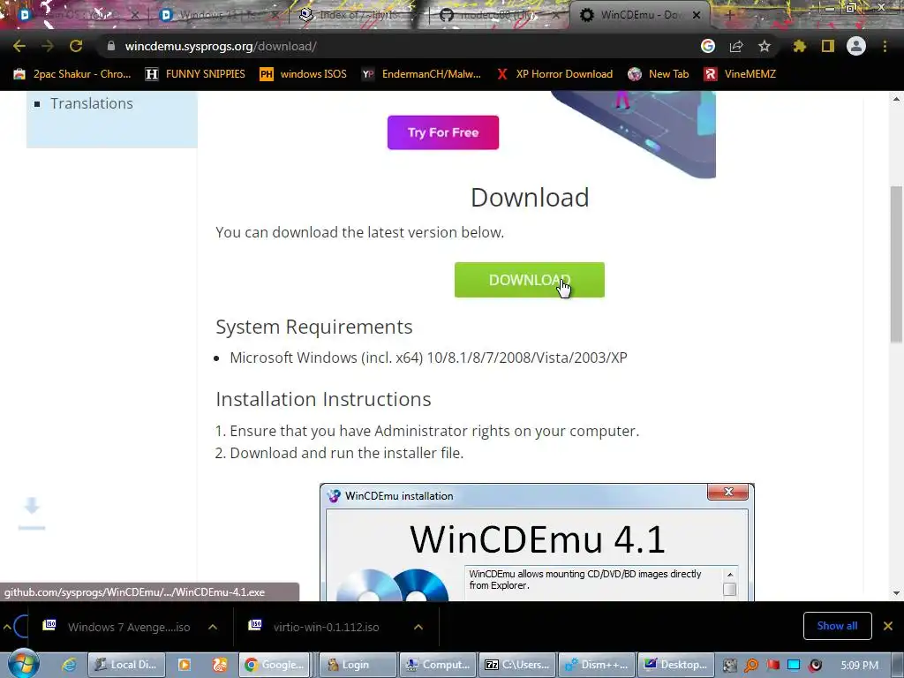Launch Internet Explorer from taskbar
The width and height of the screenshot is (904, 678).
pos(69,665)
